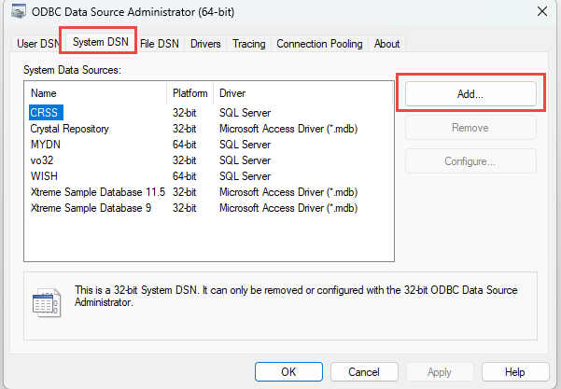The width and height of the screenshot is (561, 389).
Task: Click the ODBC Administrator title bar icon
Action: [17, 11]
